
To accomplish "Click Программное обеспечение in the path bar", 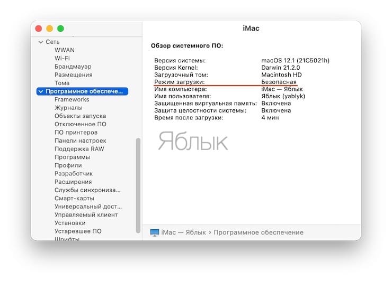I will pos(259,232).
